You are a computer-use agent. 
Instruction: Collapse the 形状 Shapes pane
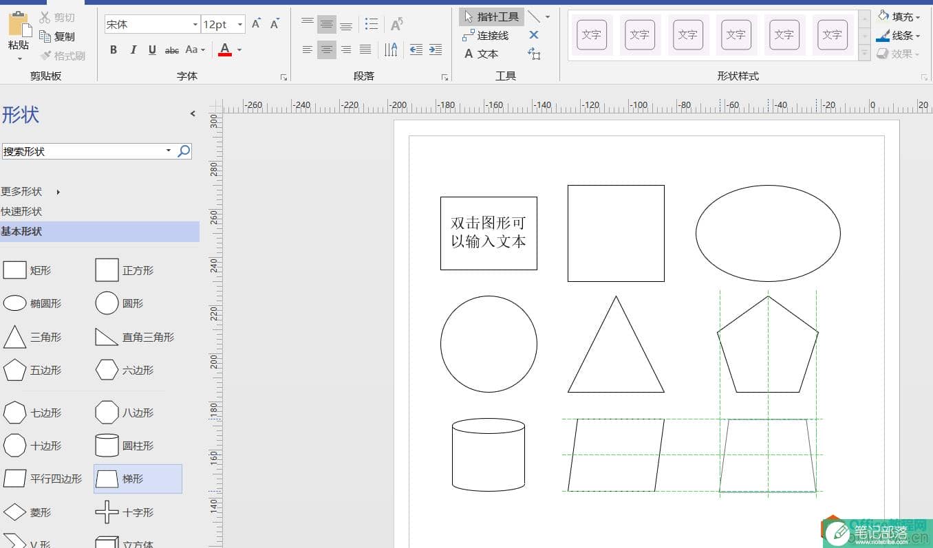click(x=193, y=114)
